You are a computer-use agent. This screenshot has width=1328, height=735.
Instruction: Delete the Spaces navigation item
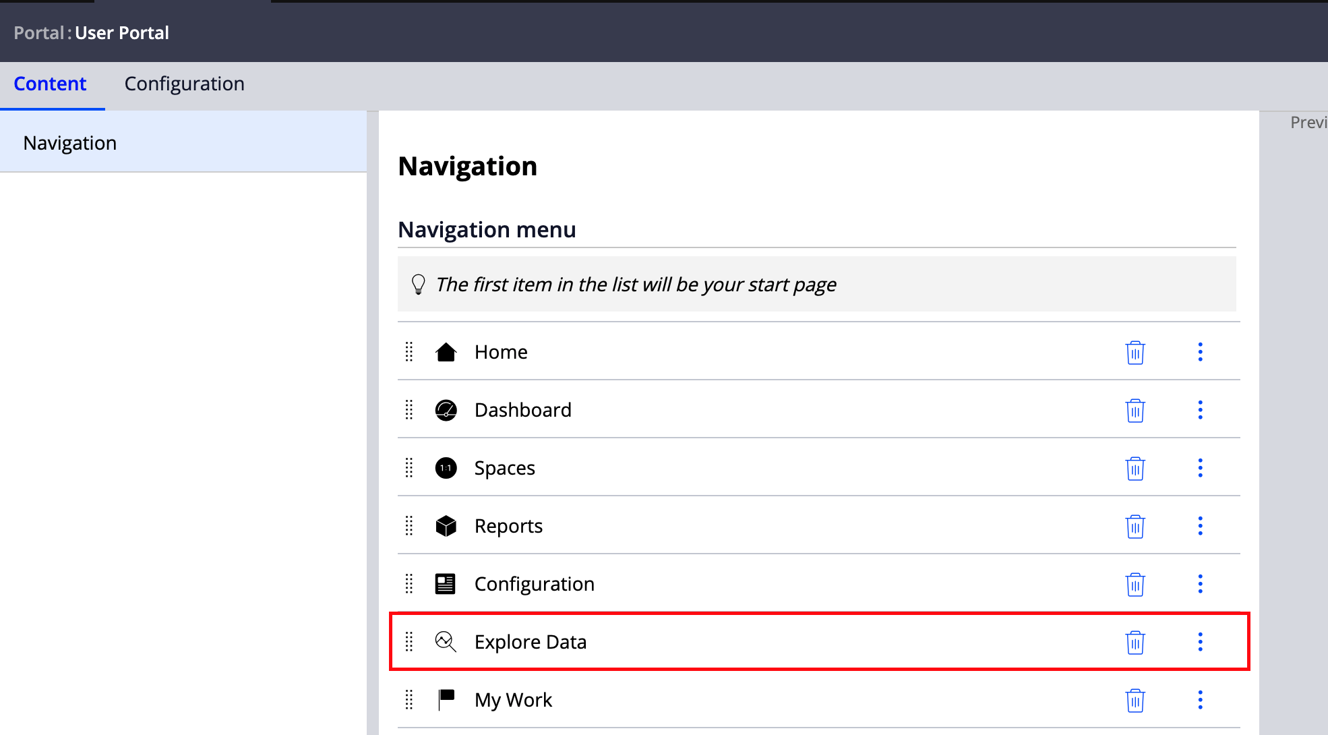[x=1135, y=468]
